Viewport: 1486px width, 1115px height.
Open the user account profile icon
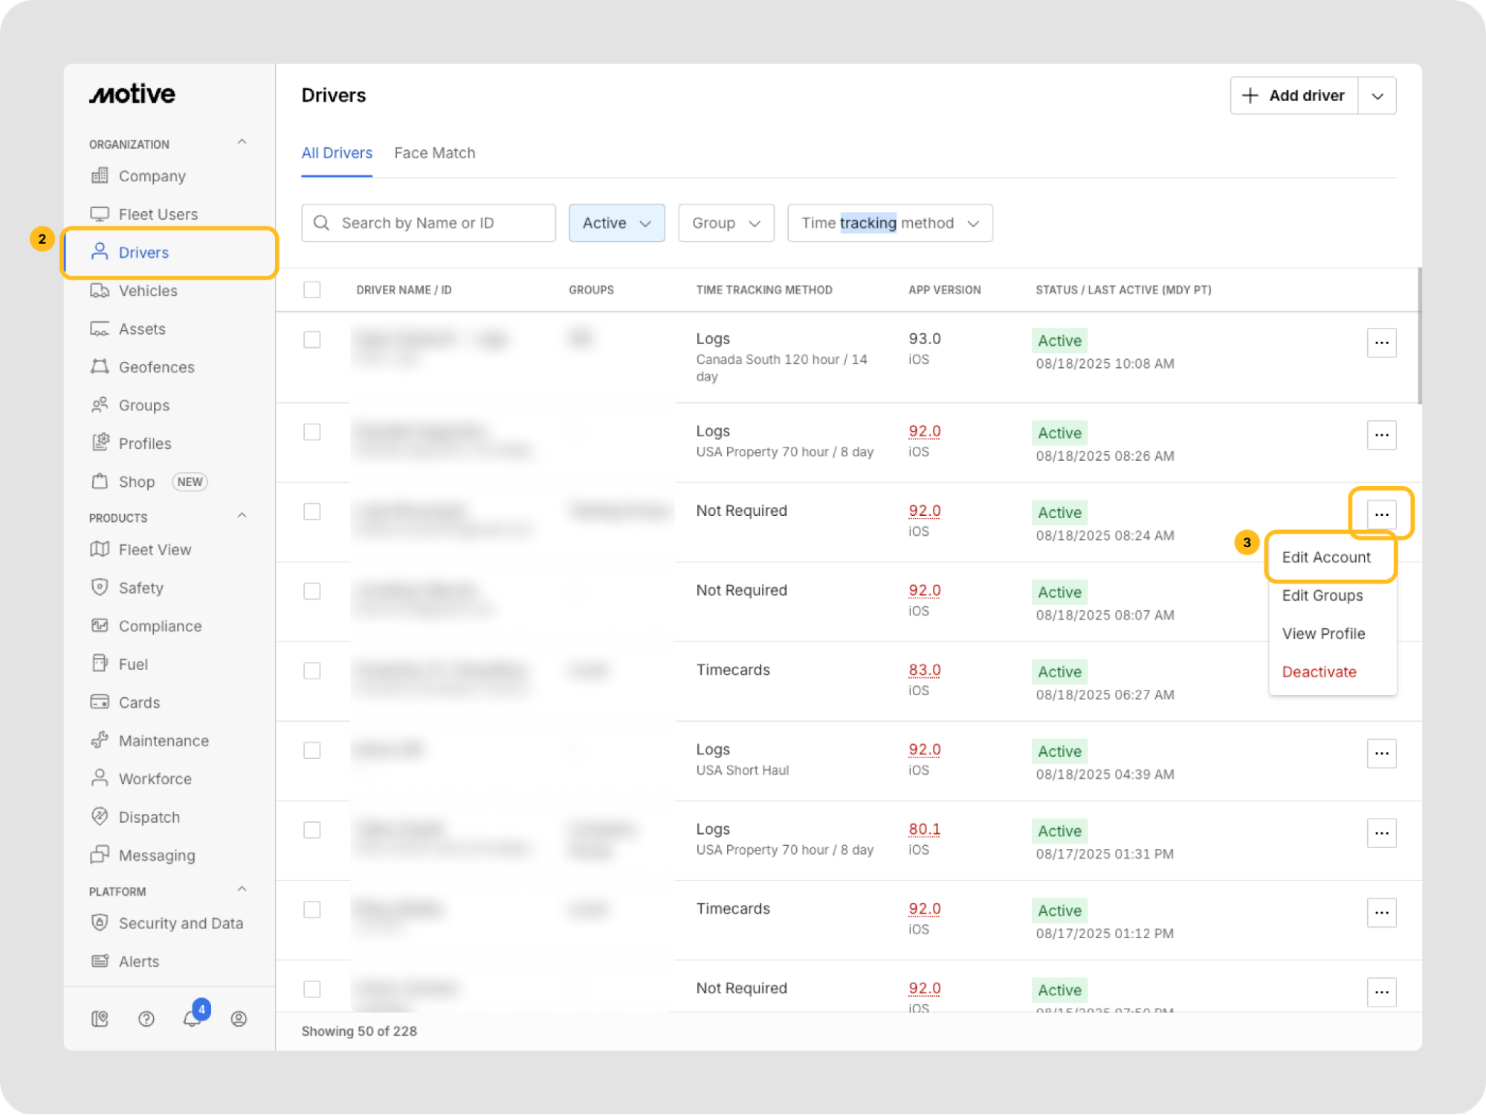pos(239,1018)
